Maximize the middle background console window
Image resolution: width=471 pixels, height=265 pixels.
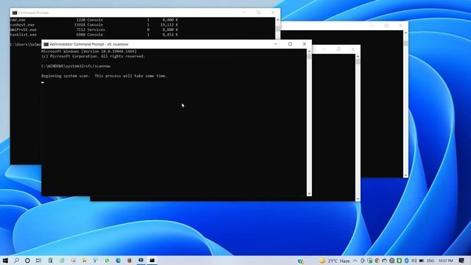(339, 49)
